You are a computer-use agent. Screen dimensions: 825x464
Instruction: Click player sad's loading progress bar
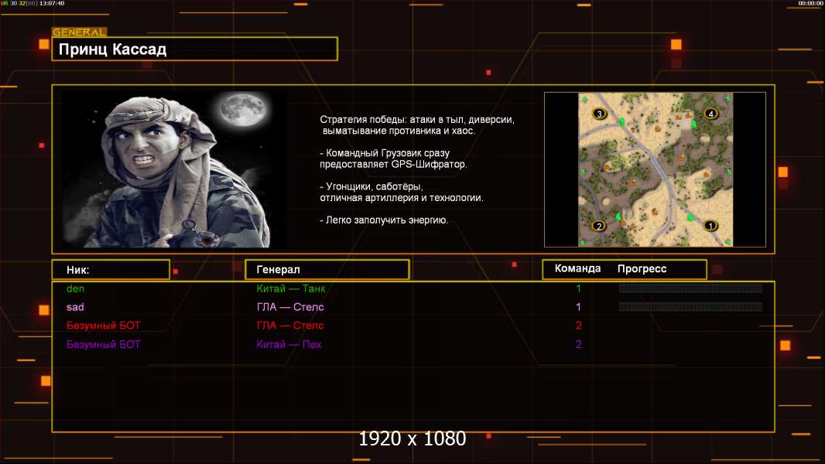pyautogui.click(x=690, y=307)
